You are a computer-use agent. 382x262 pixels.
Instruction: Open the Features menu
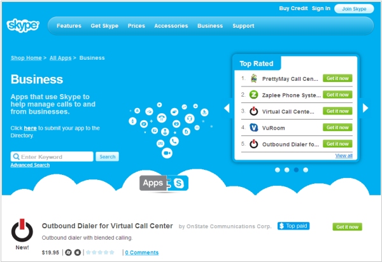click(x=69, y=26)
